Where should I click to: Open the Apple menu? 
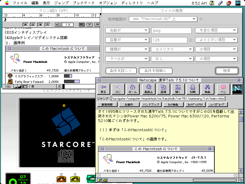pos(7,3)
